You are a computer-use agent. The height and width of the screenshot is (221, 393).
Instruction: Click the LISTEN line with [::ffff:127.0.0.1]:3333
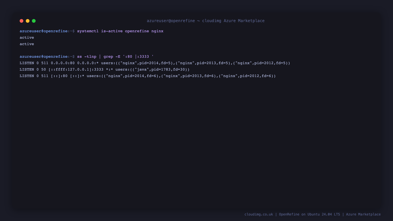coord(104,69)
